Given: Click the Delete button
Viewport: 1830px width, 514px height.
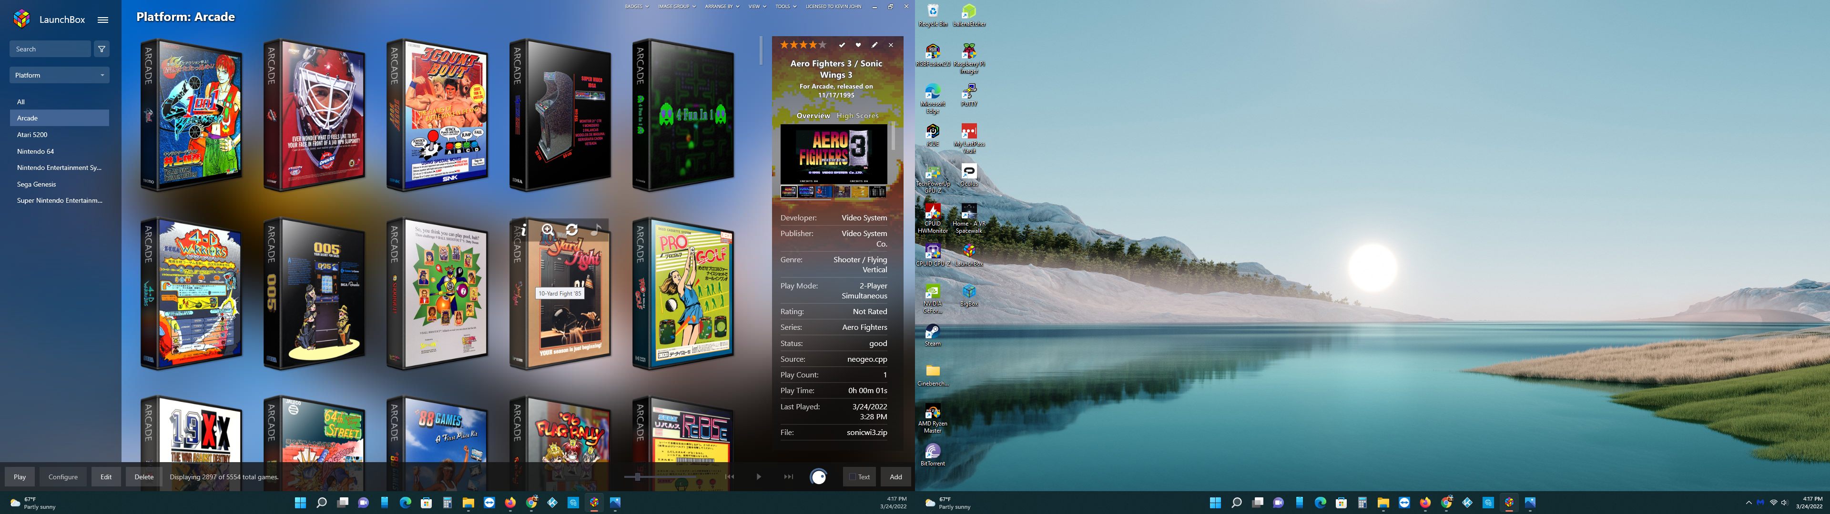Looking at the screenshot, I should click(143, 477).
